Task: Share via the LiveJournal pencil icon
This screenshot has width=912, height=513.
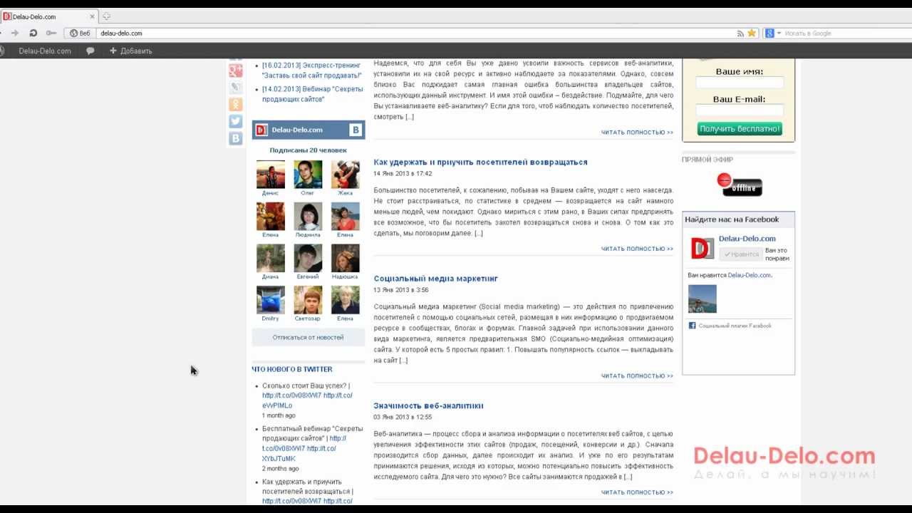Action: (236, 88)
